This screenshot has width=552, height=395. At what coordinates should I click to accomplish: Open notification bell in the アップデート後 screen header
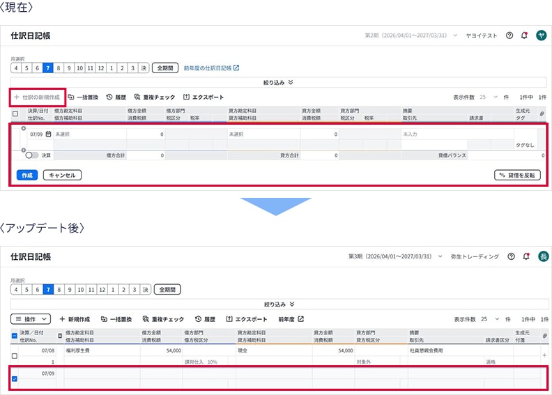pyautogui.click(x=526, y=256)
